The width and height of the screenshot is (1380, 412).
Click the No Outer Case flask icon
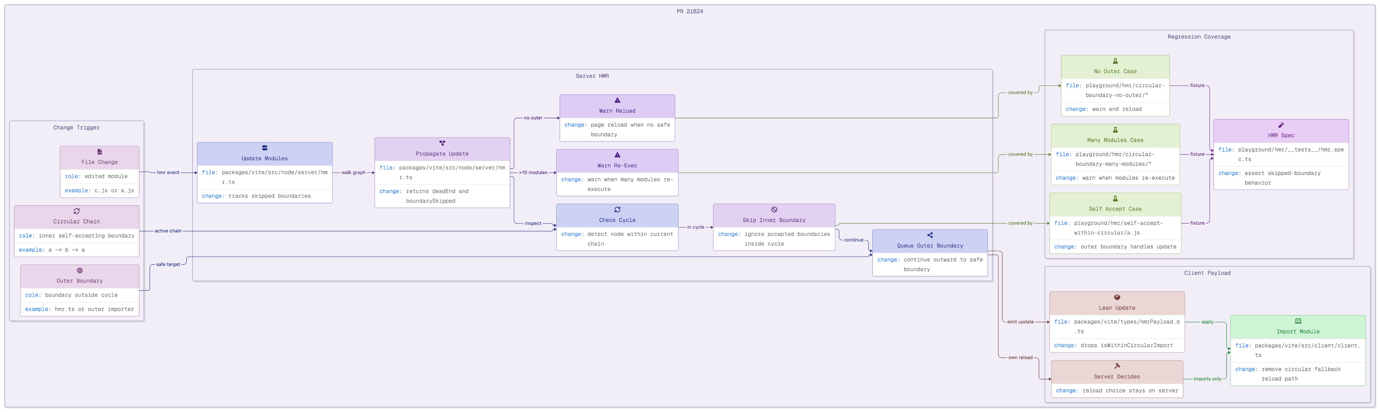[1116, 61]
